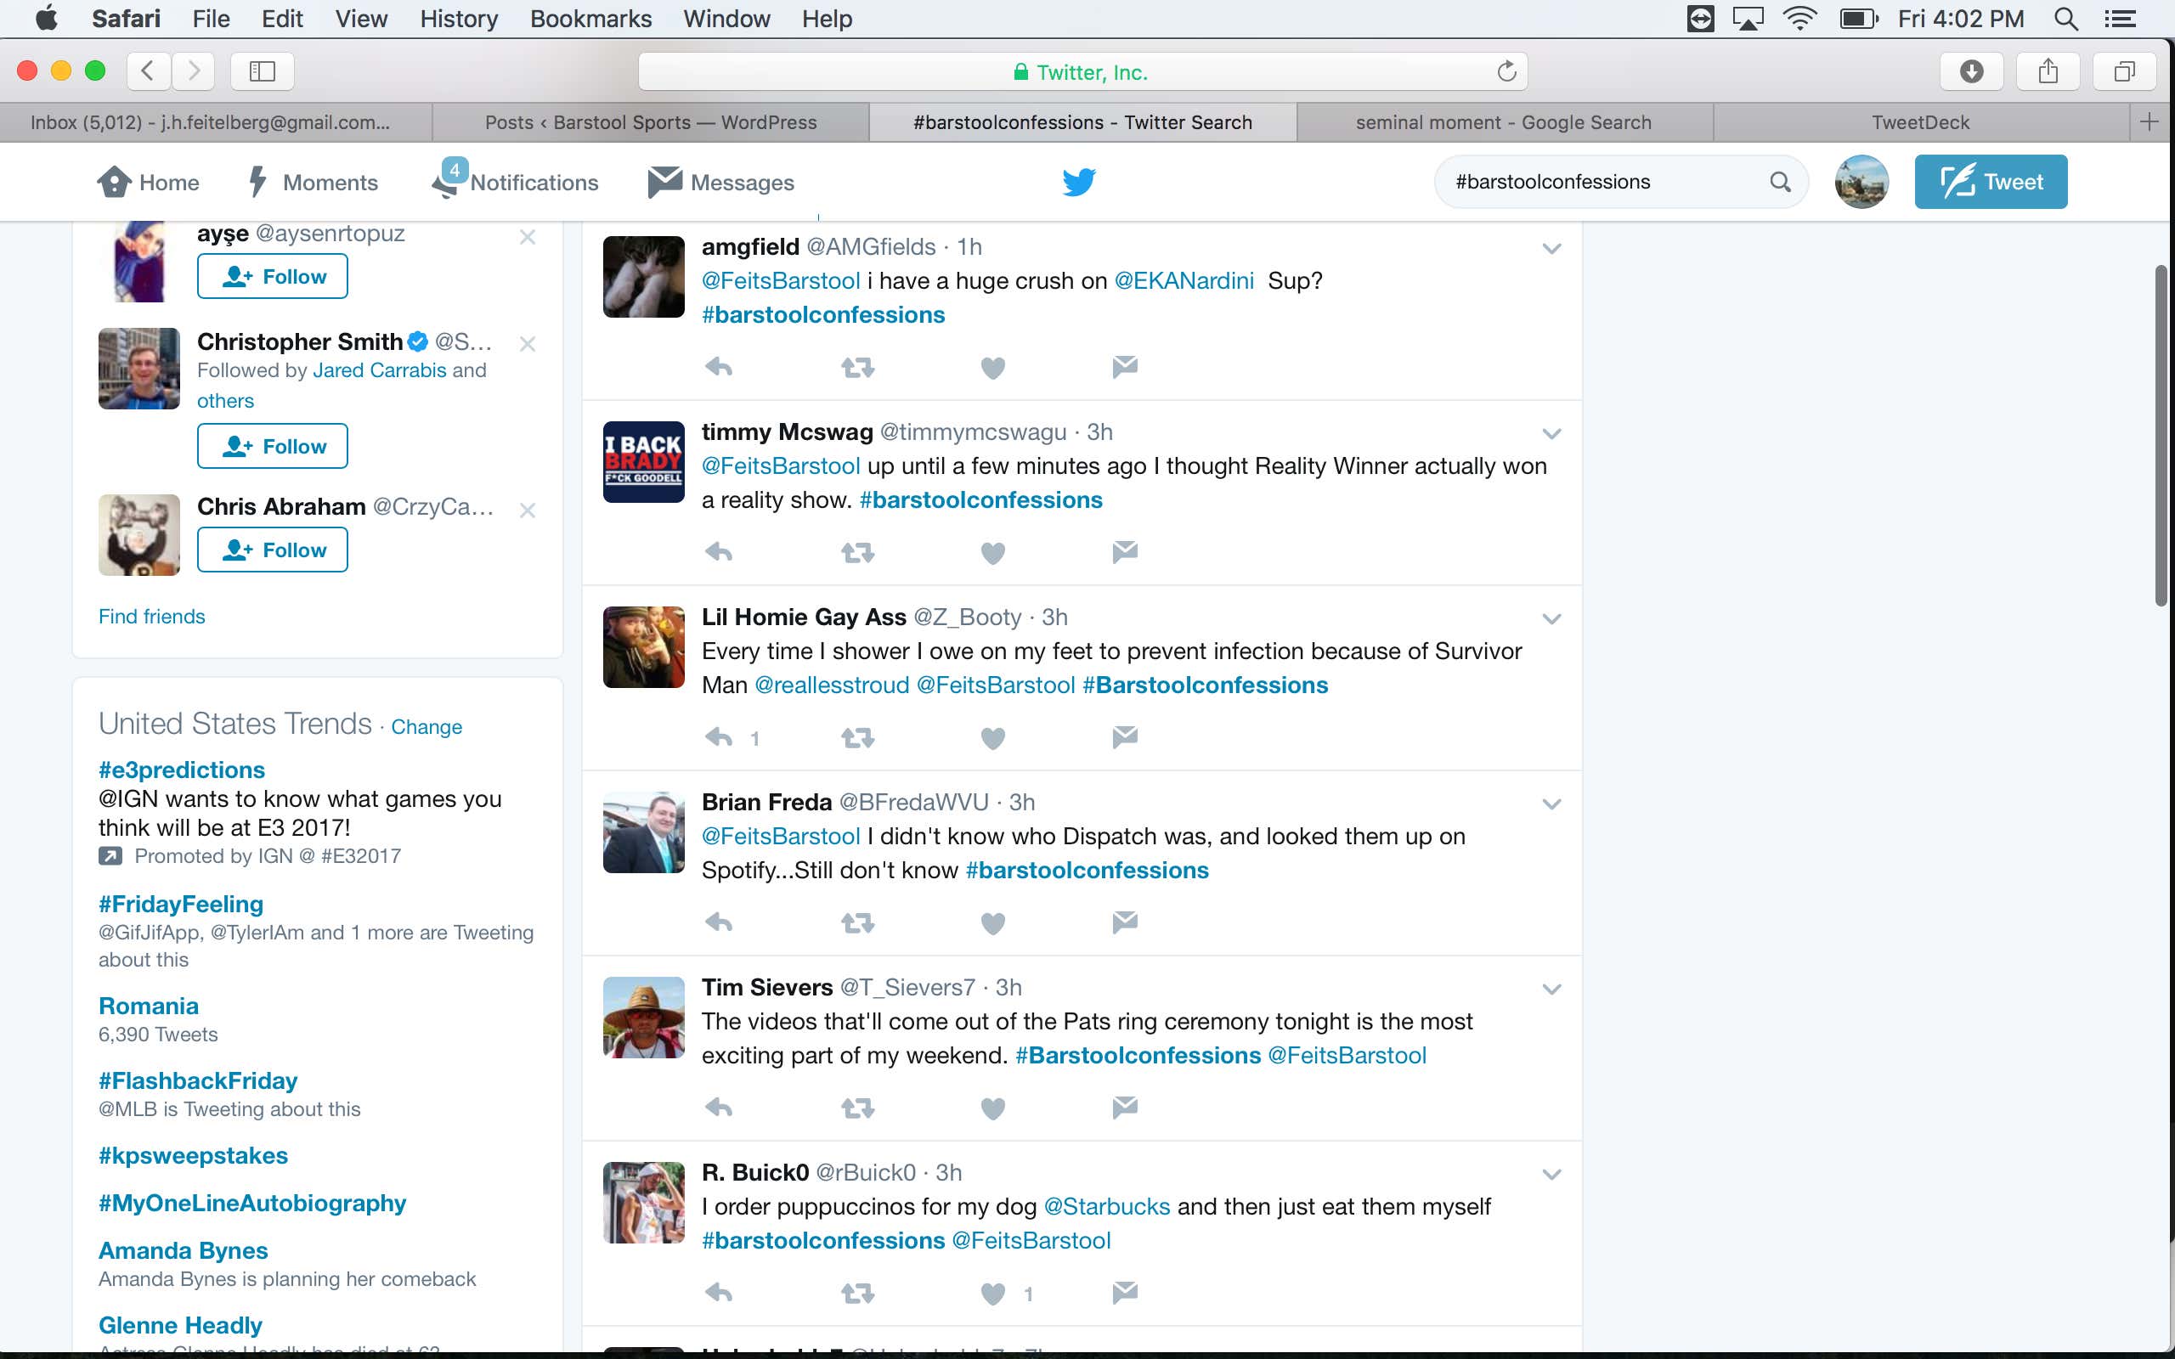Follow Chris Abraham

pyautogui.click(x=273, y=550)
